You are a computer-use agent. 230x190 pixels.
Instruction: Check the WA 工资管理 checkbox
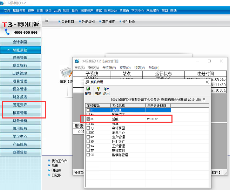tap(88, 146)
